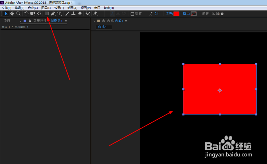Select the Brush tool
Screen dimensions: 267x164
click(x=67, y=14)
